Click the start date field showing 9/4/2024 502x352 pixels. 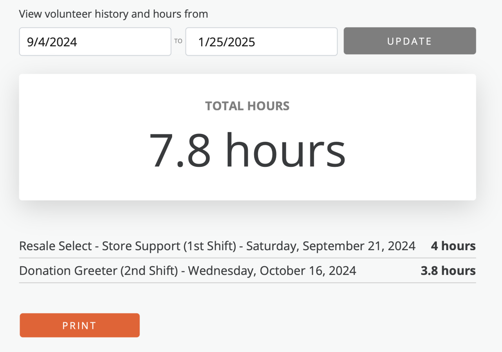click(x=95, y=42)
